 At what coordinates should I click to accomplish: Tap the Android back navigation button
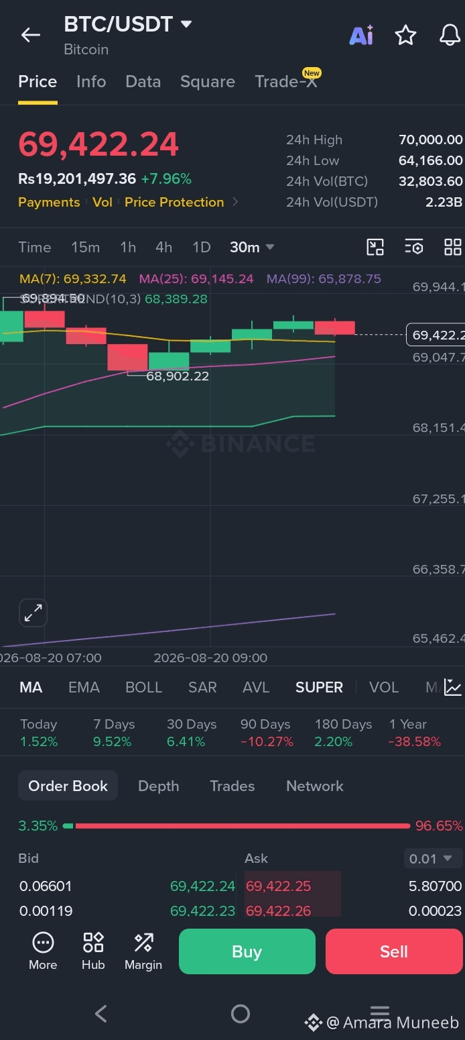[101, 1013]
